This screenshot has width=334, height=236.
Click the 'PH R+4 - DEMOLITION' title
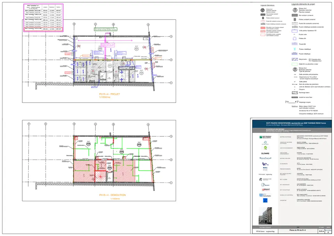point(112,195)
